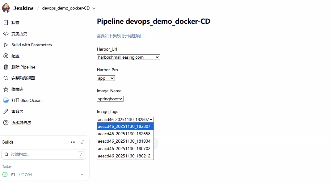The image size is (332, 184).
Task: Open 配置 gear settings icon
Action: click(6, 56)
